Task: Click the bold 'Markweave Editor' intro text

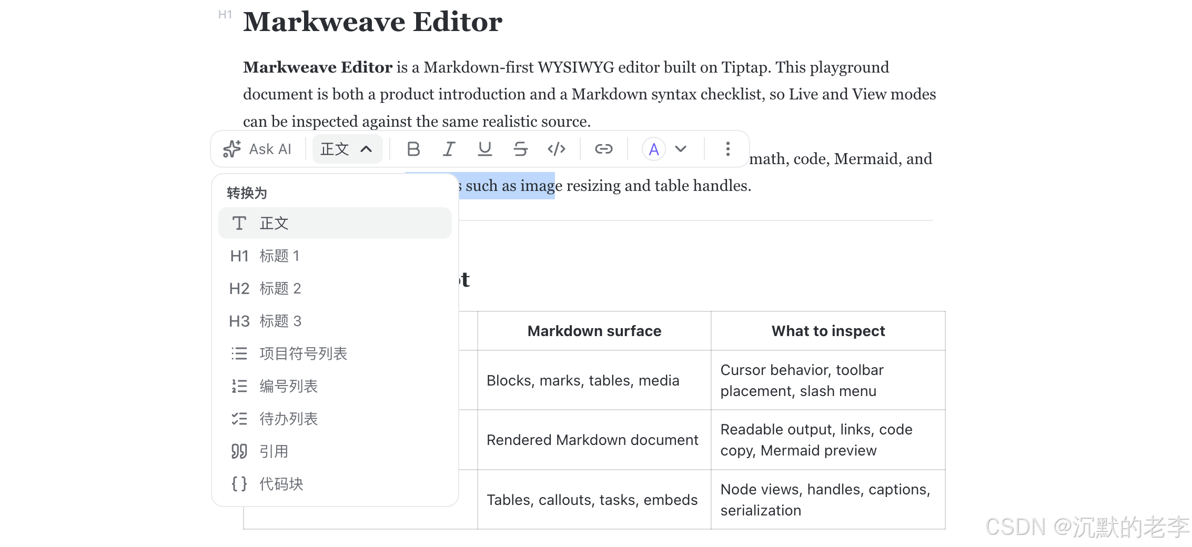Action: (x=318, y=67)
